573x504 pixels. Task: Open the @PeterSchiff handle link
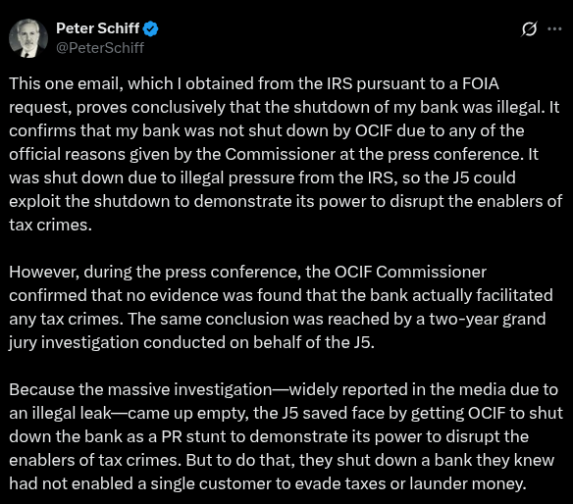tap(100, 48)
